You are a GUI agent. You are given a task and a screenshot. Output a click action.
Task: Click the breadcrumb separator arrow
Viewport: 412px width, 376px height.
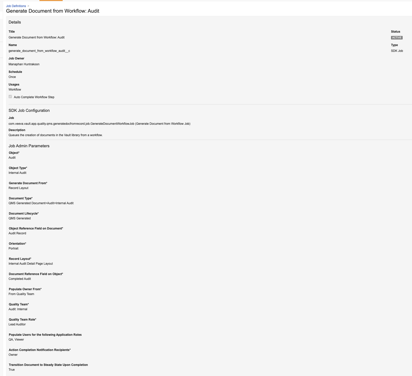pos(28,6)
